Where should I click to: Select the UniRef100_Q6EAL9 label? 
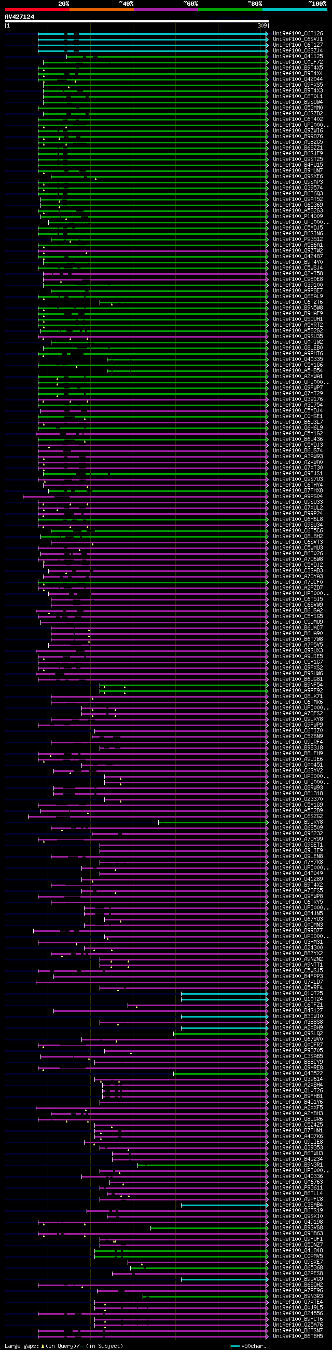click(x=298, y=296)
